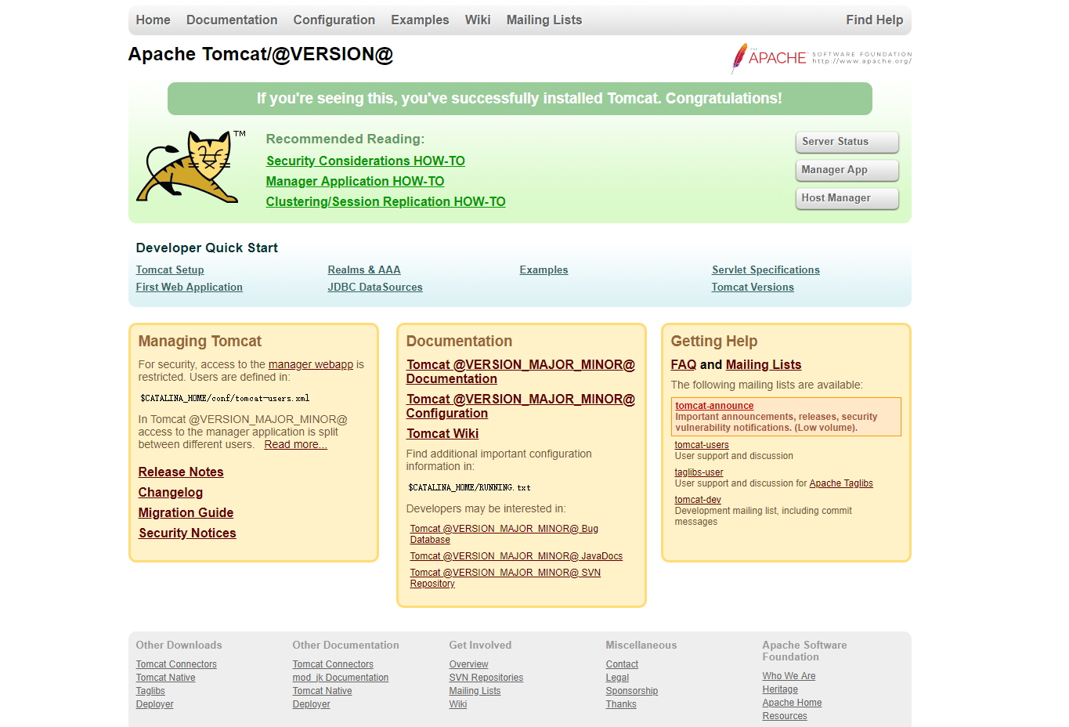
Task: Open the Release Notes link
Action: [181, 472]
